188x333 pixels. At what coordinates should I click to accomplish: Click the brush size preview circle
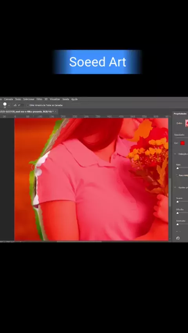point(5,104)
